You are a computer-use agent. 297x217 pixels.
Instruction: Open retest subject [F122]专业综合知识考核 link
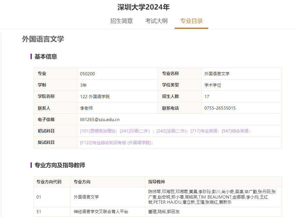click(116, 143)
